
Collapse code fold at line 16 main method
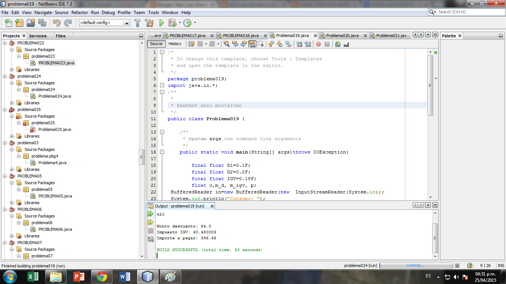162,152
